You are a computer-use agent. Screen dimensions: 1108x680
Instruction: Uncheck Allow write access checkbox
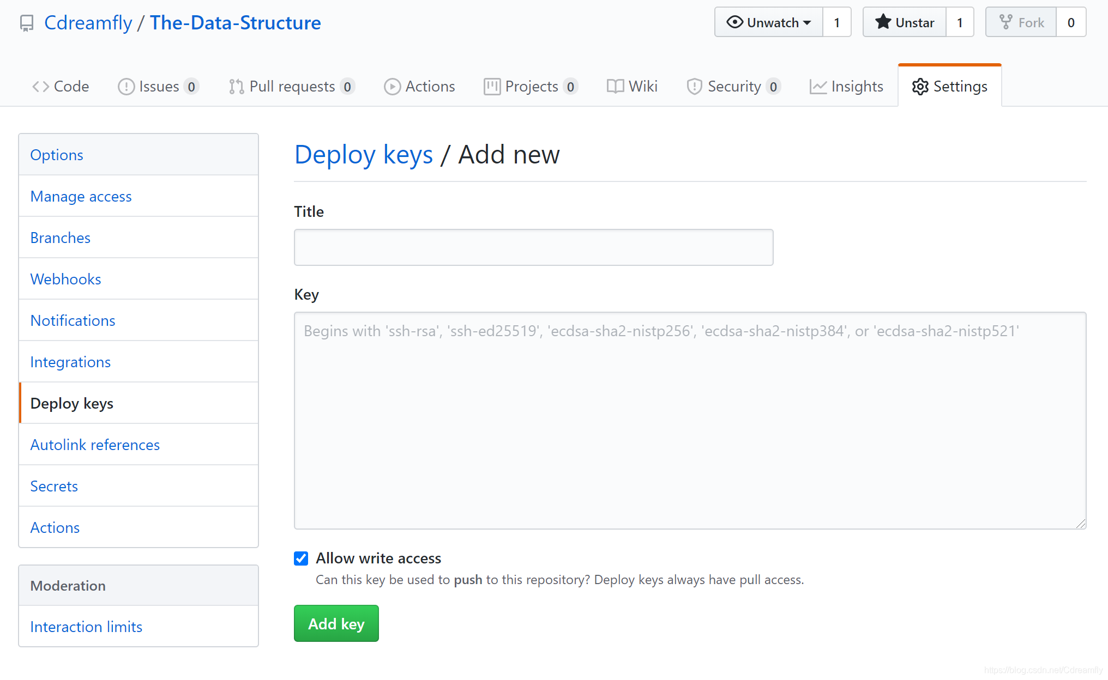pos(301,558)
